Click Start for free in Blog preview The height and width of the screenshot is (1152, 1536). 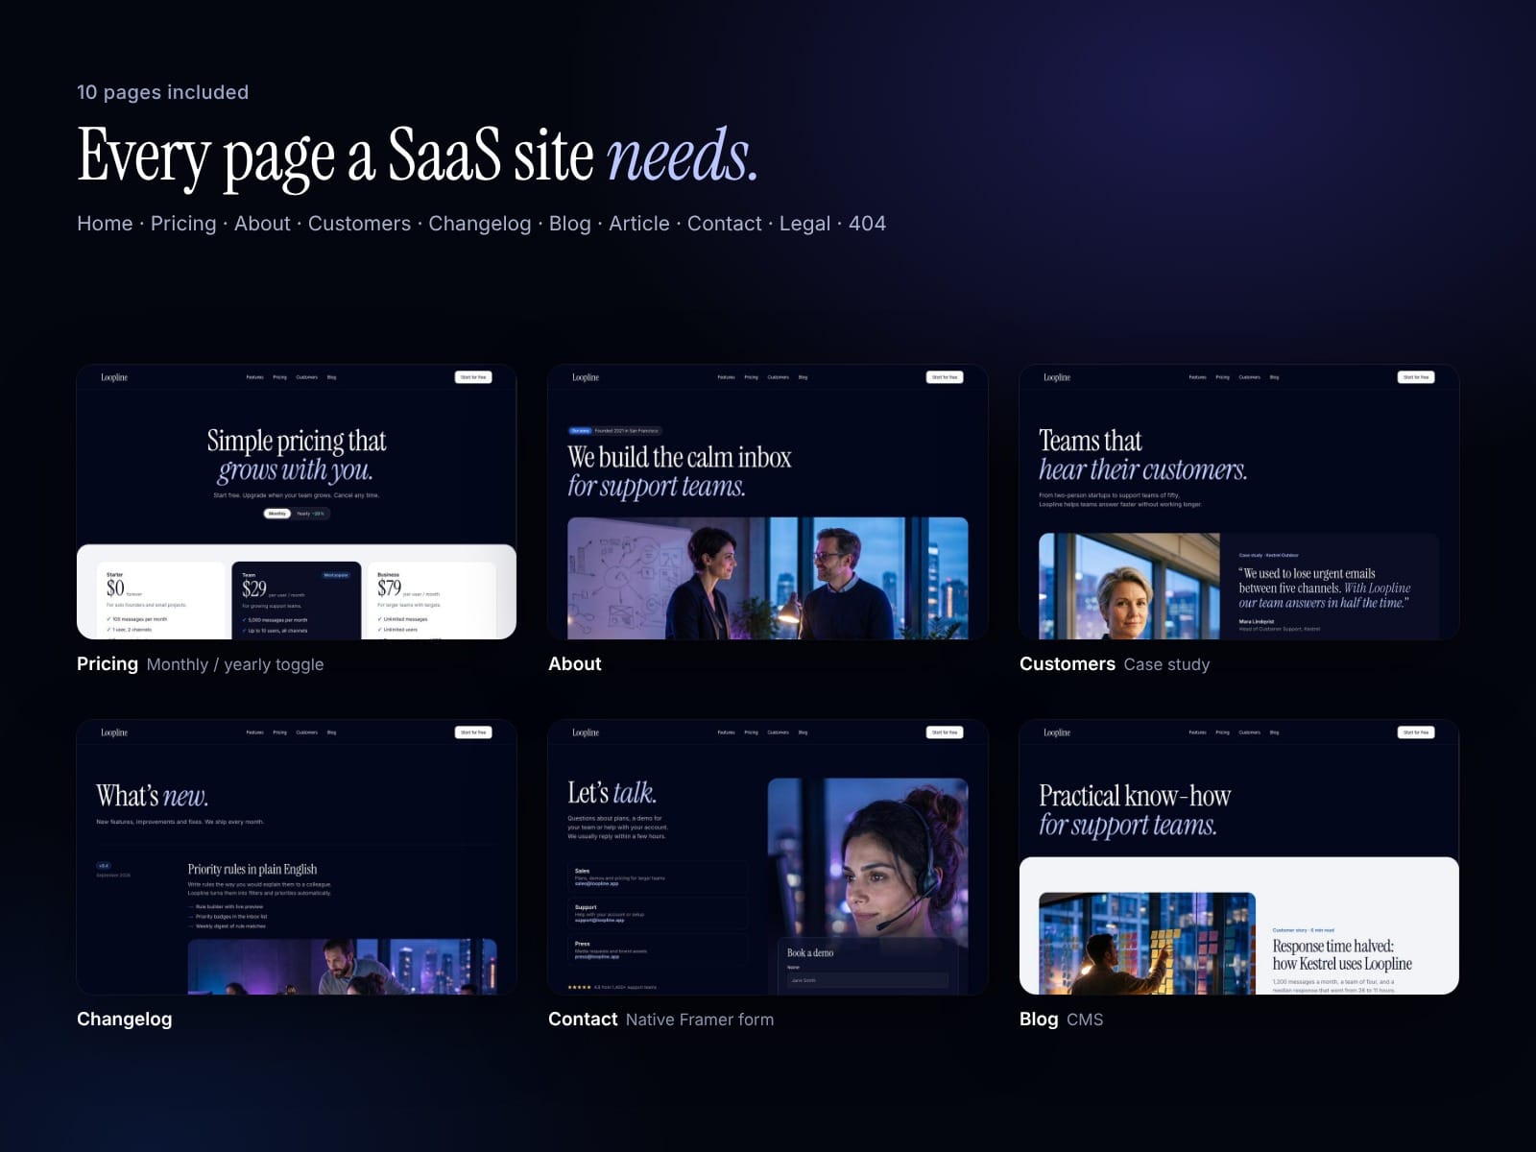click(x=1416, y=732)
